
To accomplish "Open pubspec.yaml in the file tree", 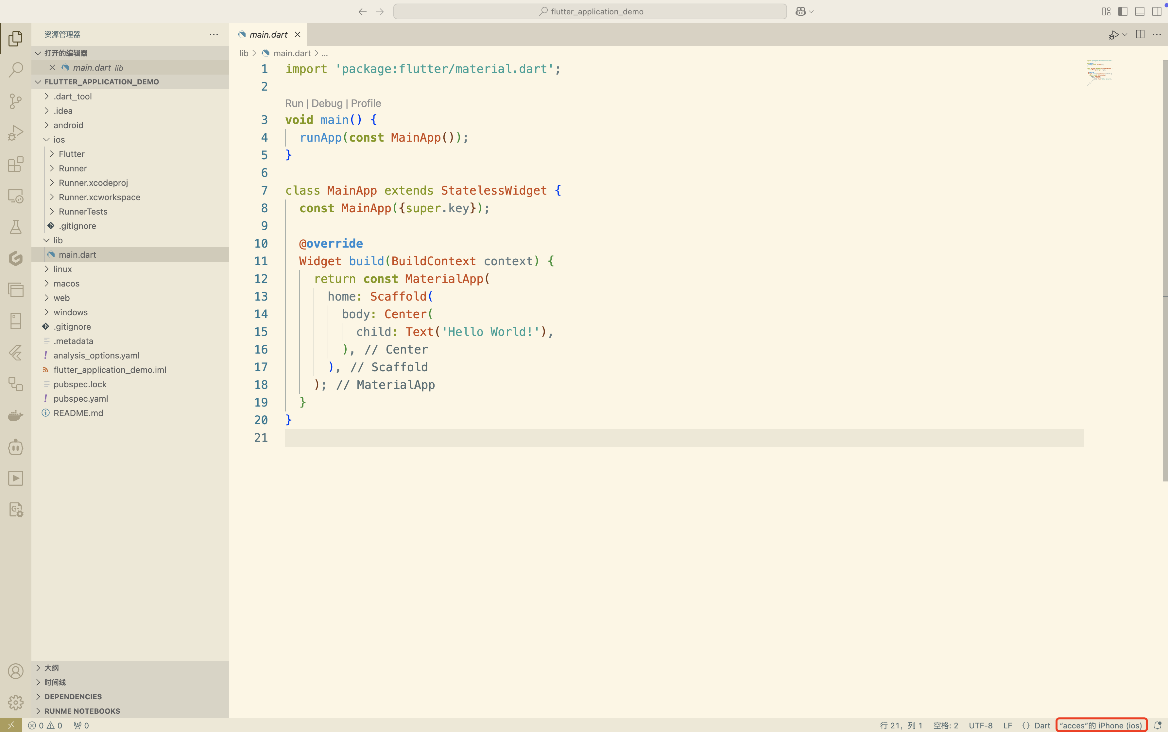I will pyautogui.click(x=130, y=398).
